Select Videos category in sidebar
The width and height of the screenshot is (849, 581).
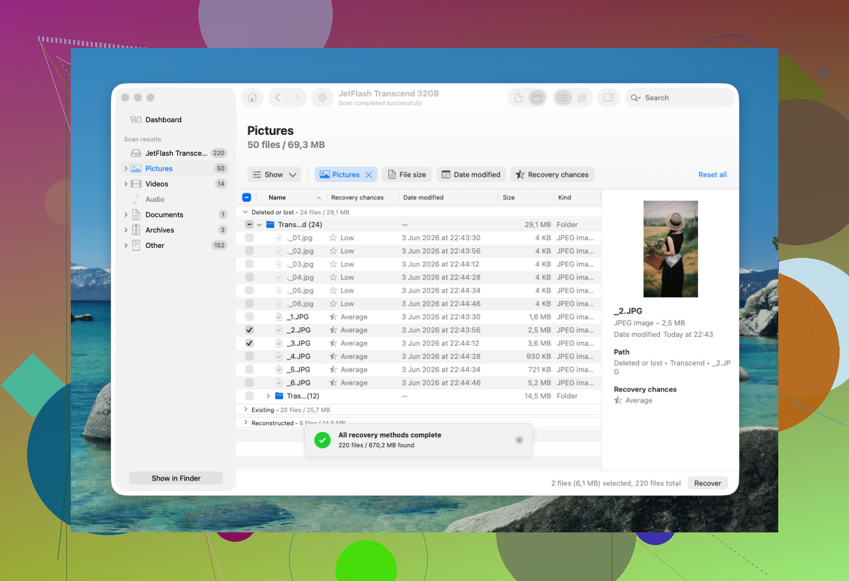176,184
